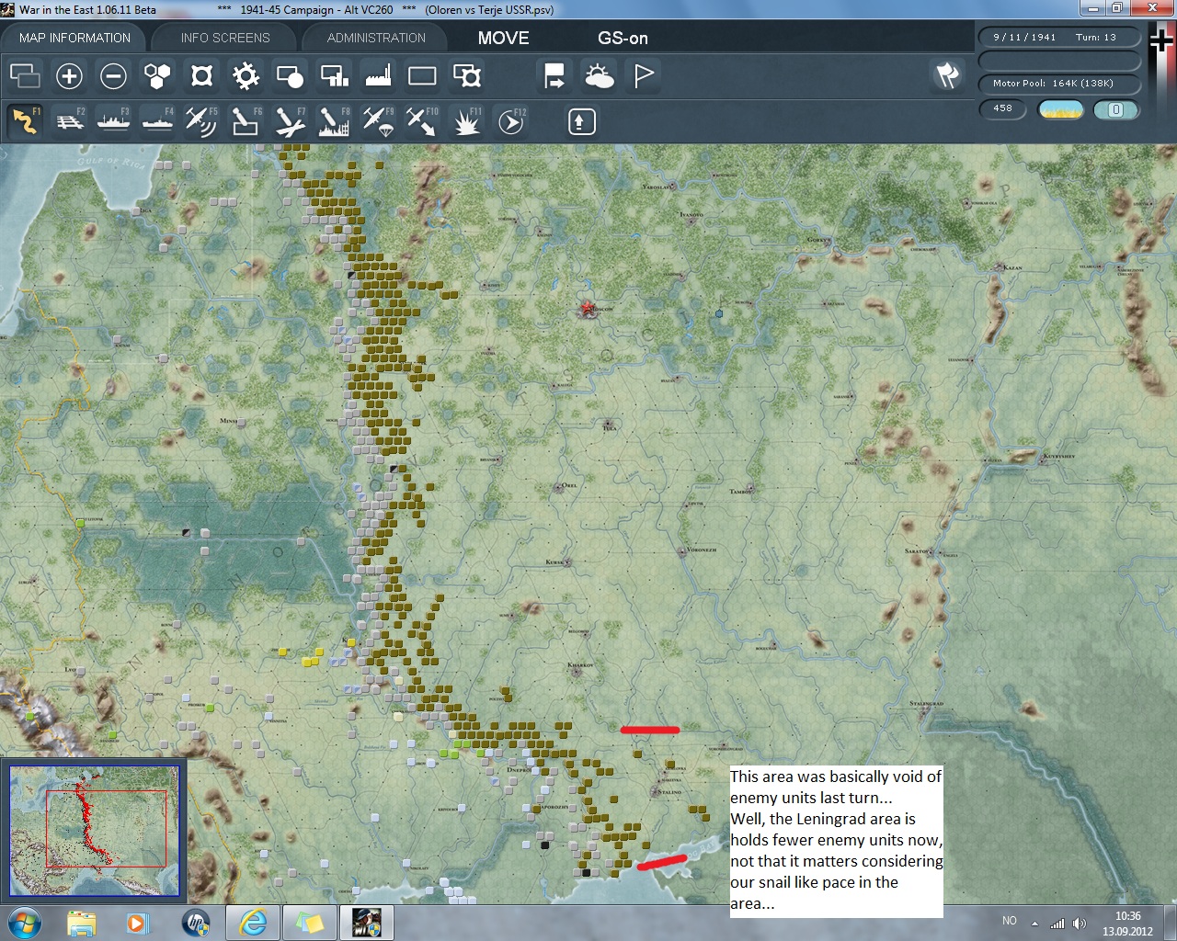Screen dimensions: 1177x941
Task: Click the crossed flags icon
Action: click(948, 75)
